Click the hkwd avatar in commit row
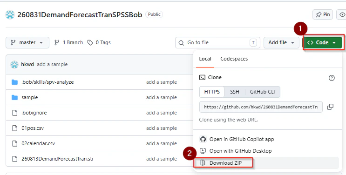The height and width of the screenshot is (175, 346). (14, 64)
